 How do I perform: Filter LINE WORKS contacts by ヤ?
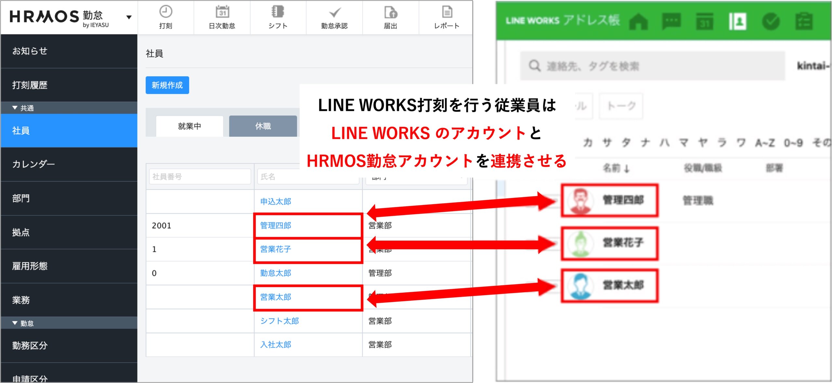pos(703,142)
